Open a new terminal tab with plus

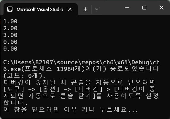pyautogui.click(x=85, y=9)
